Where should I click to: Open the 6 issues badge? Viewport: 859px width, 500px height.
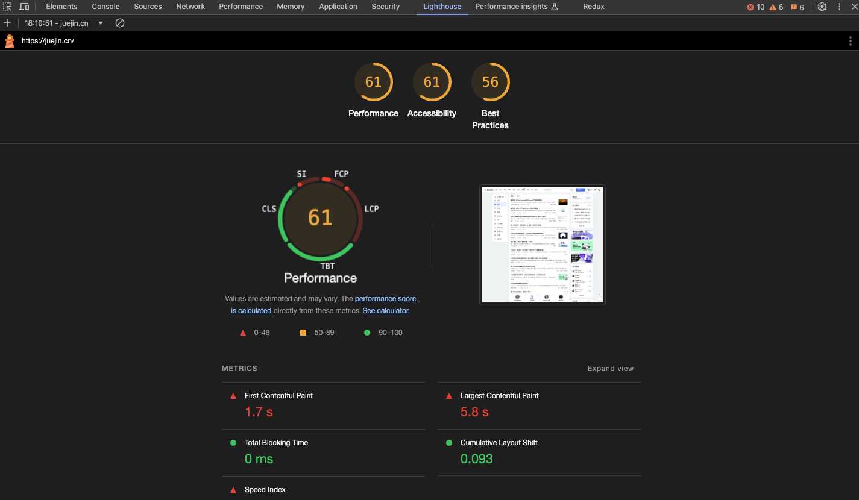(797, 7)
